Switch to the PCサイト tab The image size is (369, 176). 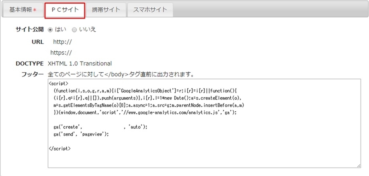click(65, 10)
